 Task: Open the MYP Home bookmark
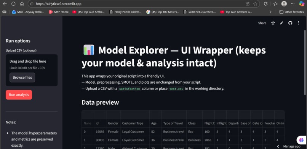click(59, 12)
